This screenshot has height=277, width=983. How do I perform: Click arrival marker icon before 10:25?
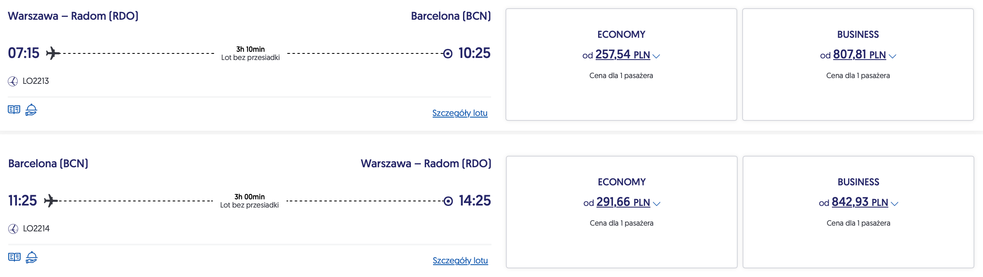point(448,53)
